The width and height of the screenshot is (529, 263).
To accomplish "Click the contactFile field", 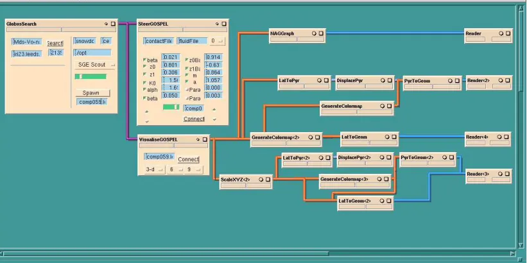I will click(x=158, y=41).
